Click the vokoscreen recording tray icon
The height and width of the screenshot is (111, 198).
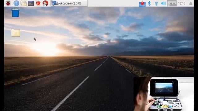(x=142, y=4)
